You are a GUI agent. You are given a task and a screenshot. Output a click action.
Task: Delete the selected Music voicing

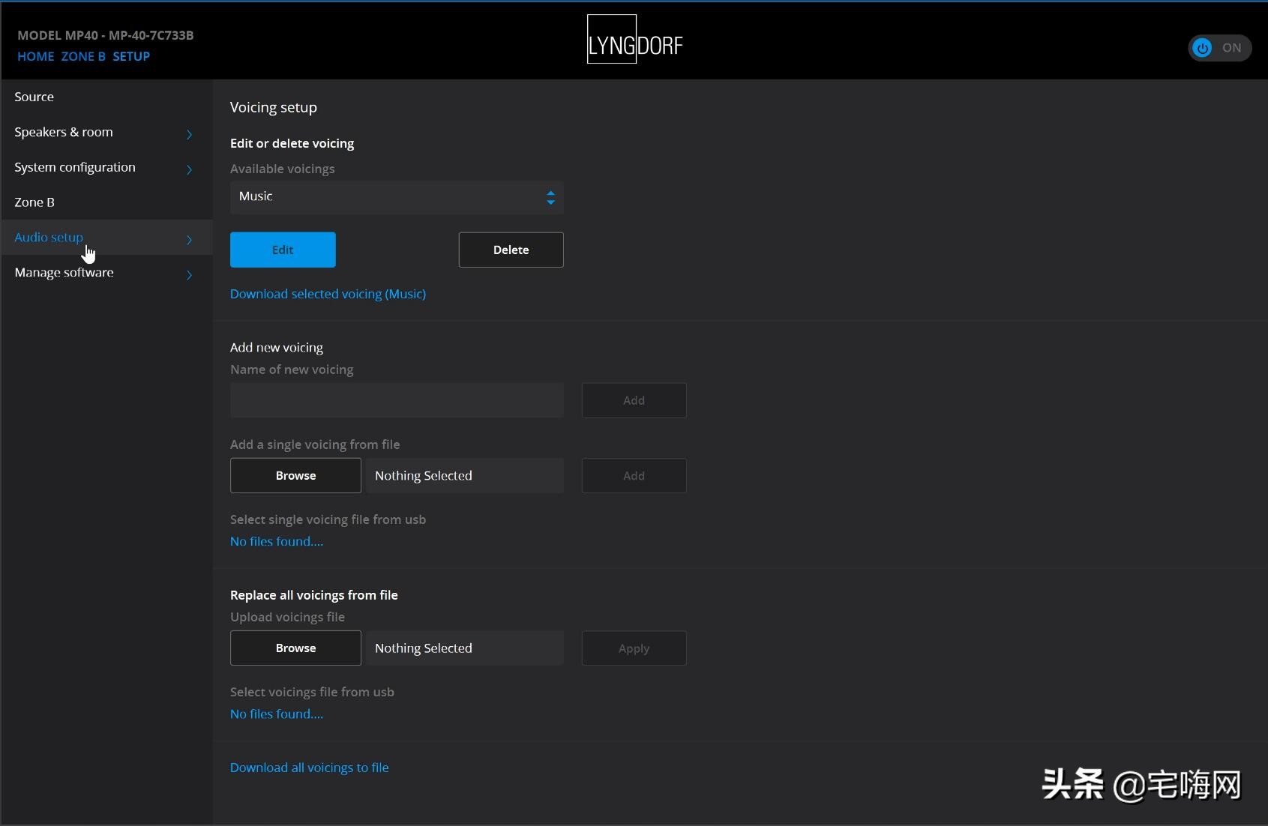click(x=511, y=250)
